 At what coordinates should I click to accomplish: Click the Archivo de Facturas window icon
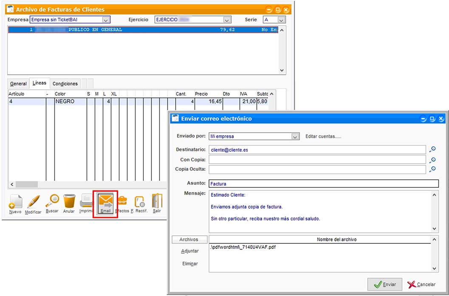point(10,9)
